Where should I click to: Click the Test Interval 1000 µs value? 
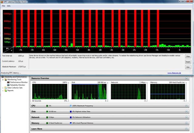tap(21, 56)
